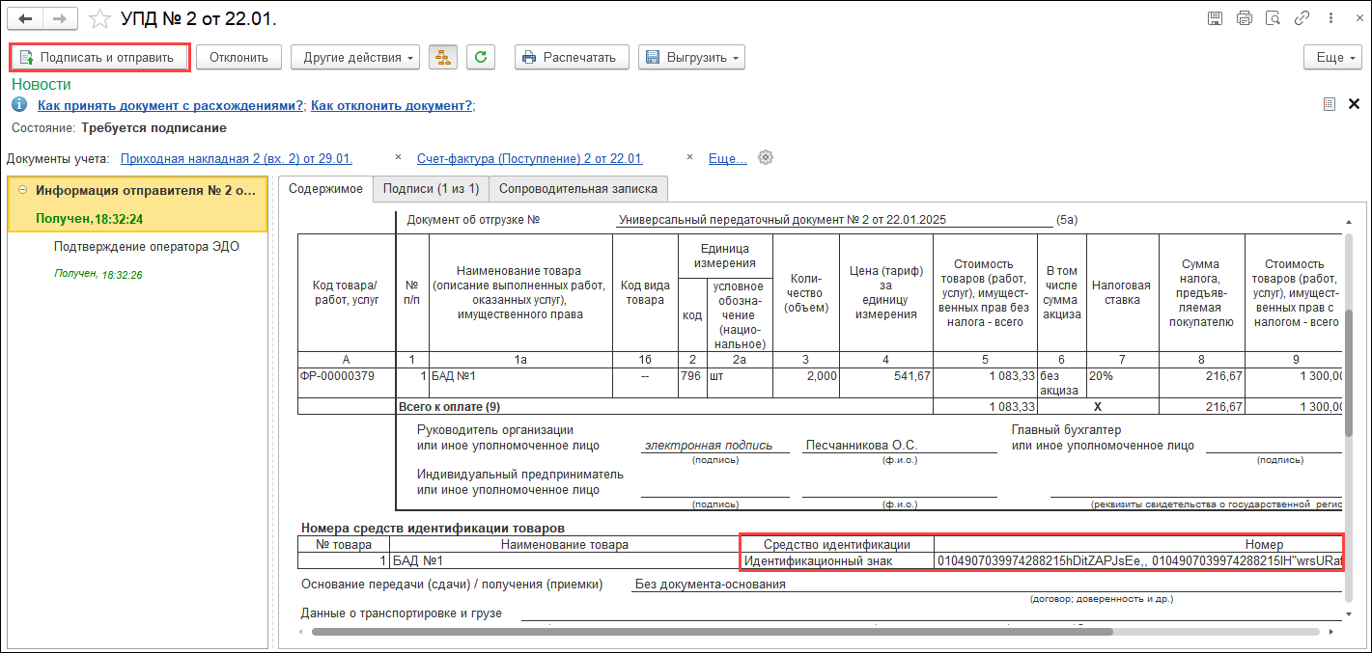Viewport: 1372px width, 653px height.
Task: Click the printer icon in title bar
Action: coord(1245,18)
